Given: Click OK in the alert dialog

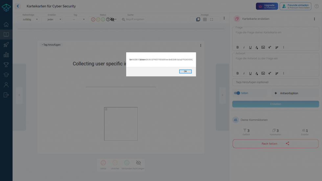Looking at the screenshot, I should [x=185, y=71].
